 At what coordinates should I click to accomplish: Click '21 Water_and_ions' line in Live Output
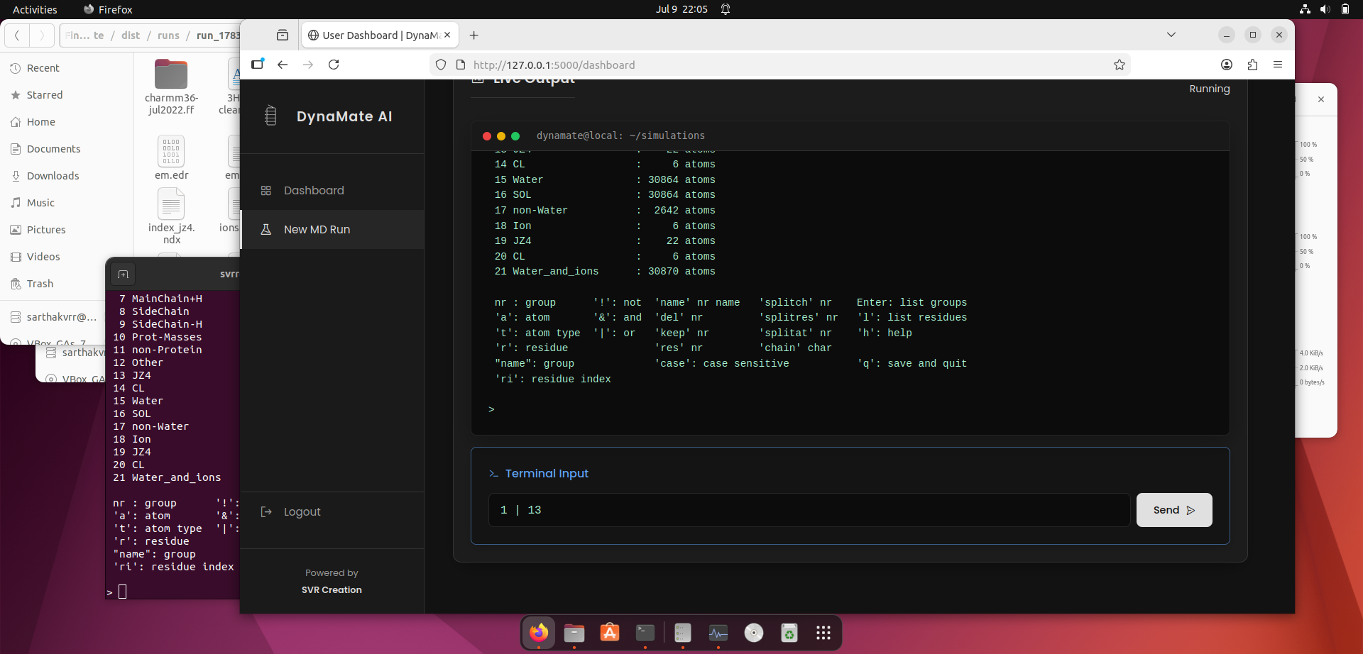coord(605,272)
